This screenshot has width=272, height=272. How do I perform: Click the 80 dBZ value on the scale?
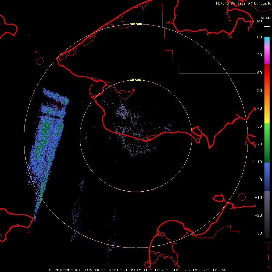260,37
